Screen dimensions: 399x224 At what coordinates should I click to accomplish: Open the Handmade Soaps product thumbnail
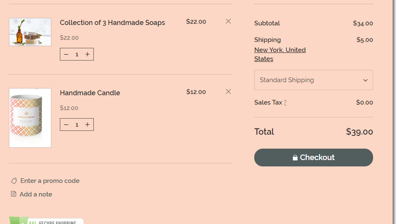click(30, 32)
